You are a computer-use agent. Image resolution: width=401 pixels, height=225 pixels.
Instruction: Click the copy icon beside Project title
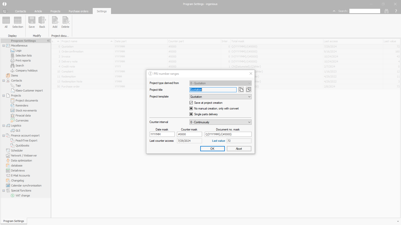pos(241,90)
